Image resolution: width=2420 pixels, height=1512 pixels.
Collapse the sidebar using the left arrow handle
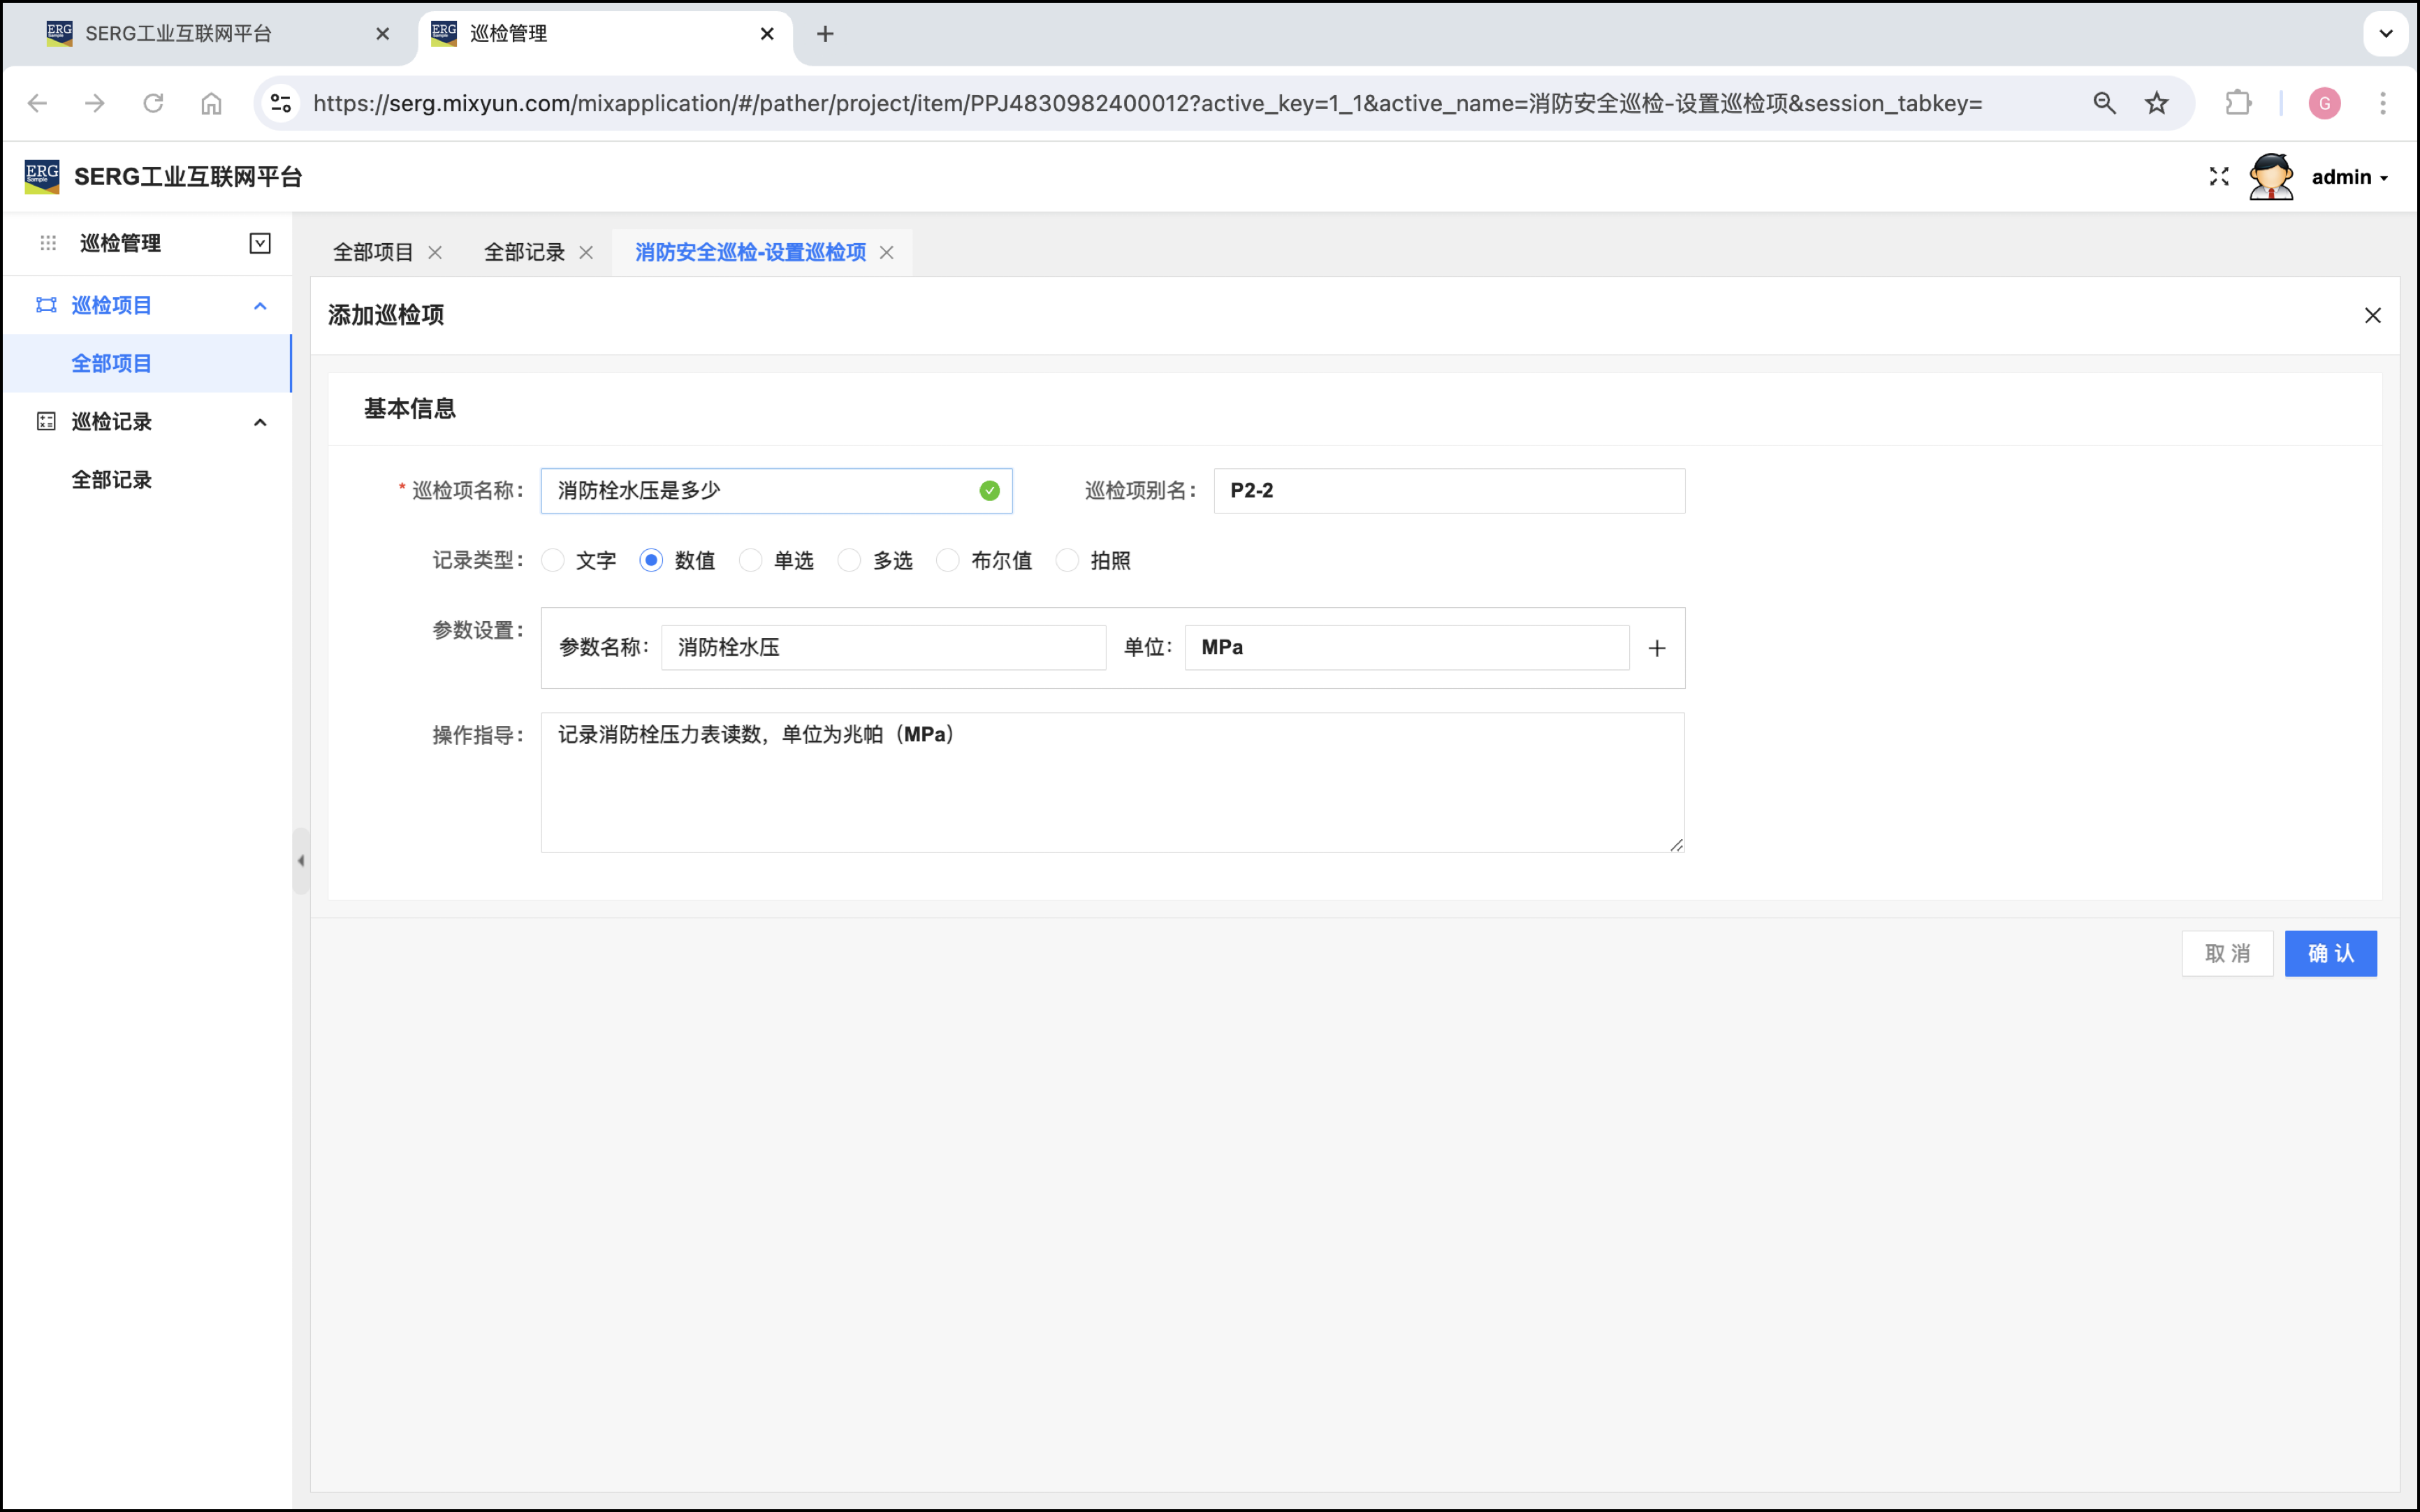pos(301,860)
